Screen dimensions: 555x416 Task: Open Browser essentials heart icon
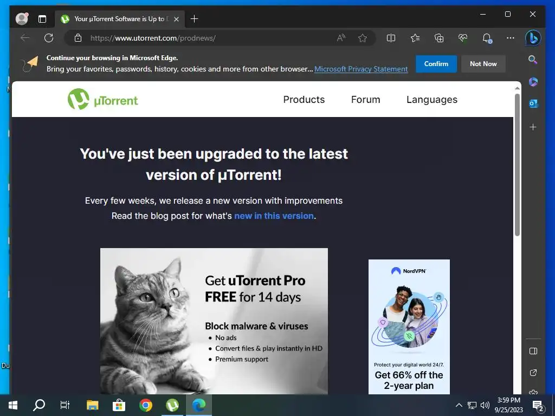(x=463, y=38)
